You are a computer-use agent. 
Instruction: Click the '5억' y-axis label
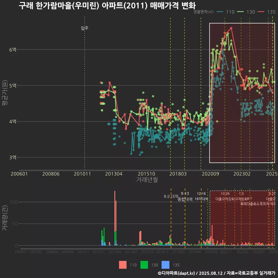pos(13,86)
